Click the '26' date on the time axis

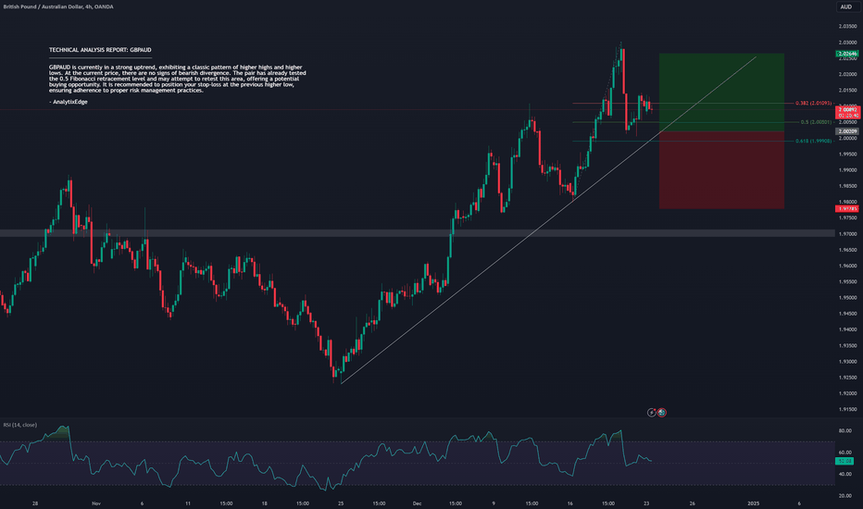click(x=693, y=503)
